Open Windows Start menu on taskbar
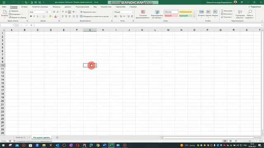Screen dimensions: 264x148 coord(3,145)
